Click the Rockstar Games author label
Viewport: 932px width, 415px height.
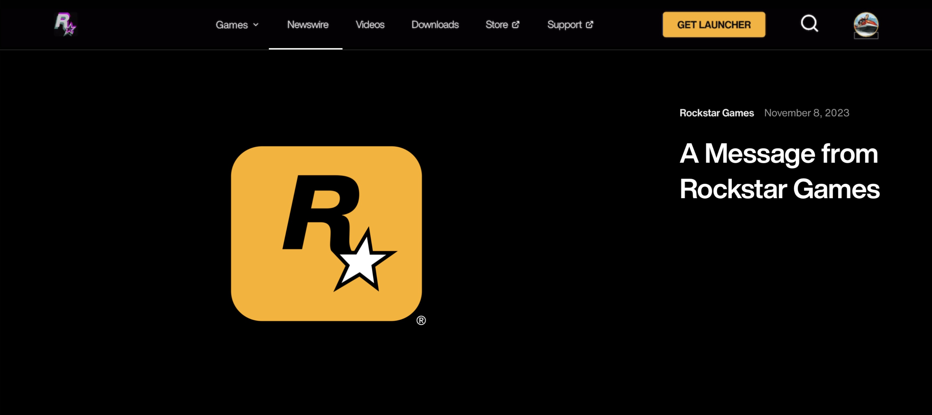(x=716, y=113)
